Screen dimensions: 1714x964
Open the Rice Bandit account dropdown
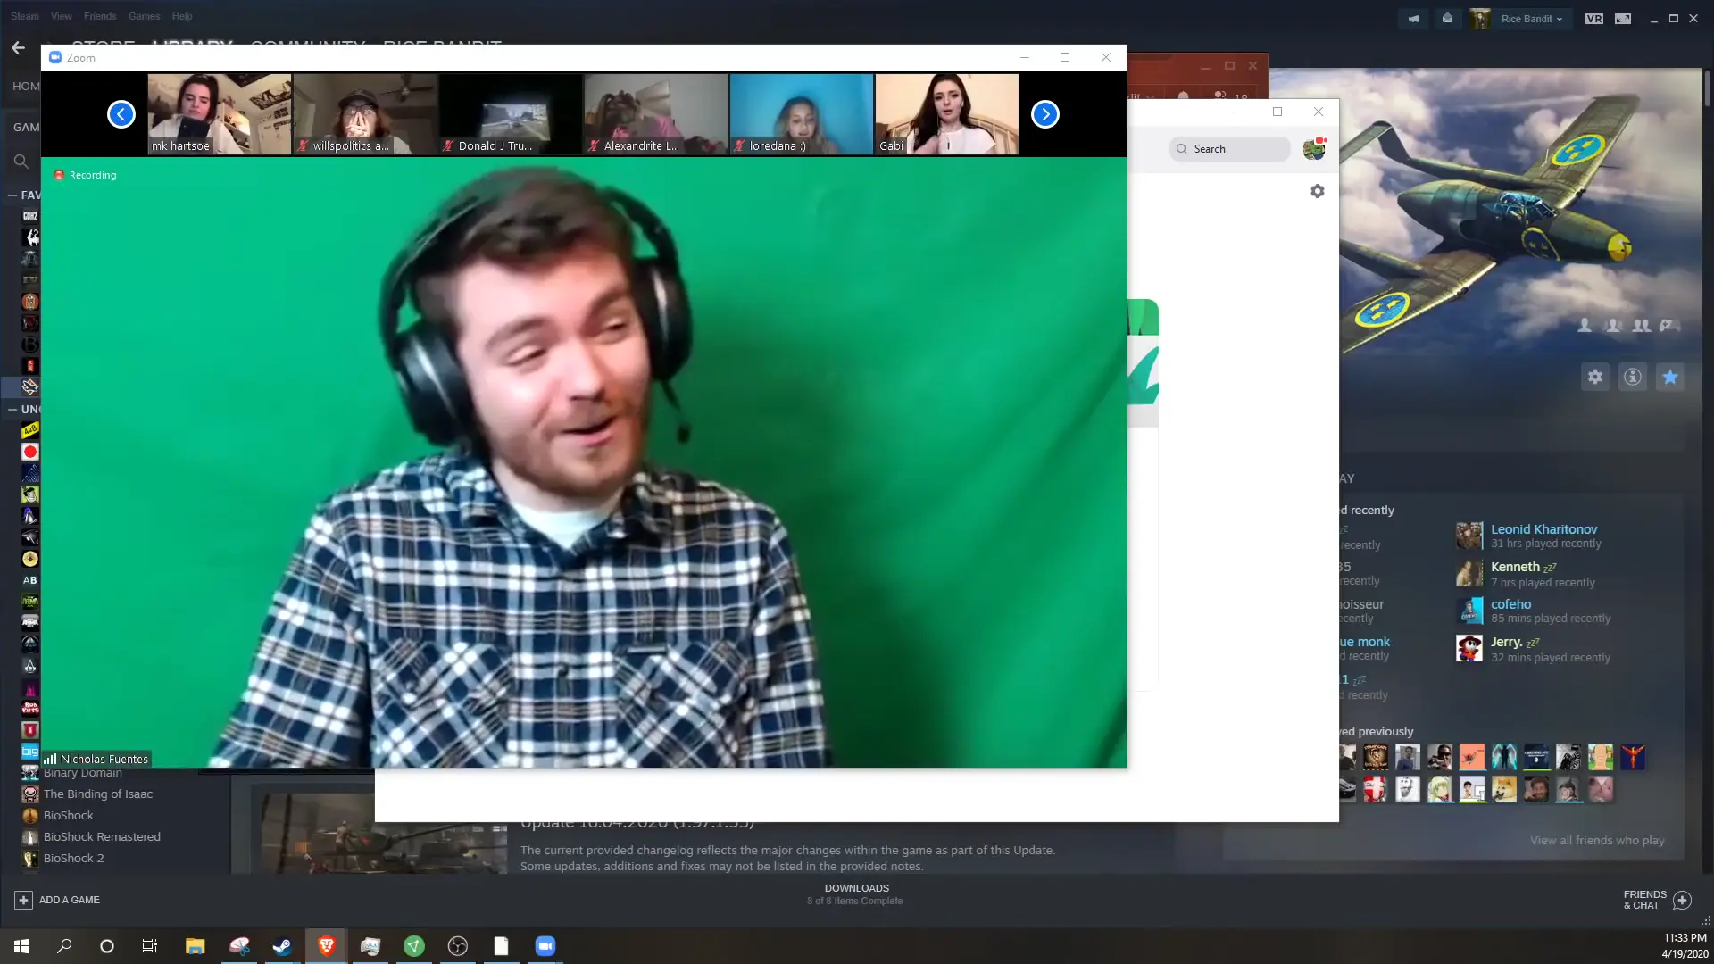[1530, 18]
